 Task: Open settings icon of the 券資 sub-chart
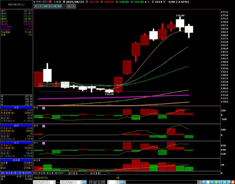click(44, 108)
